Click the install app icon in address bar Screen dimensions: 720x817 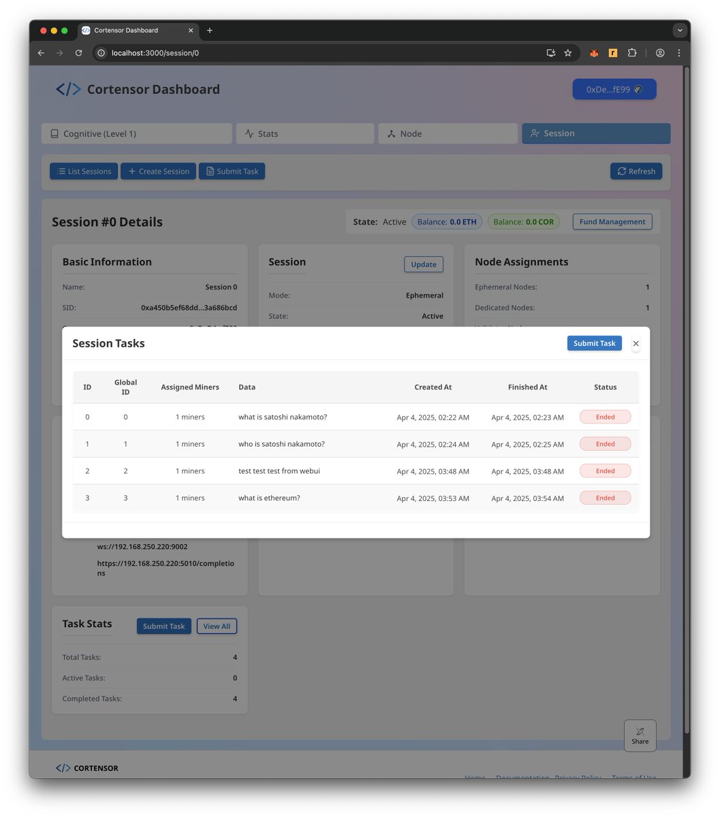[550, 52]
